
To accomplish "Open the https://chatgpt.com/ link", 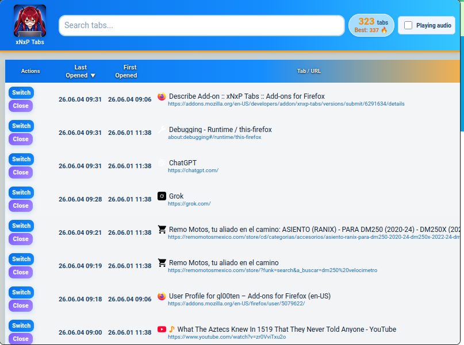I will tap(193, 170).
